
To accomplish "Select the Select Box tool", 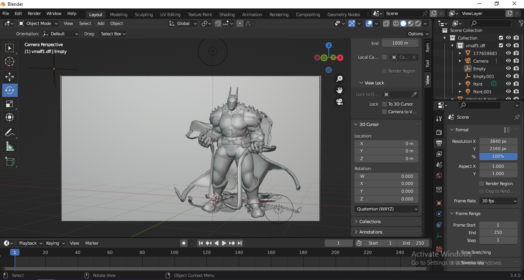I will click(x=10, y=48).
